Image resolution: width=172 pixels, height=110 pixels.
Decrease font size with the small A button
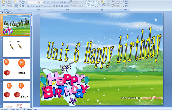coord(47,2)
